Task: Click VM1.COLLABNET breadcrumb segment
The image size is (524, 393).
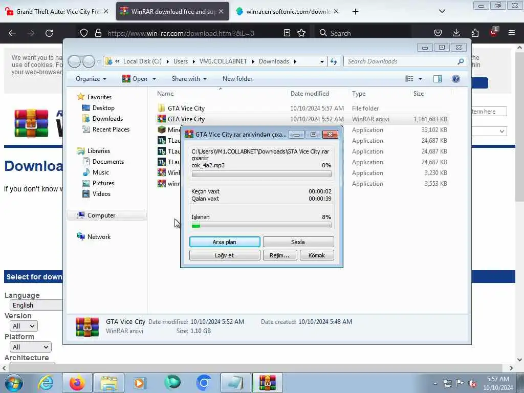Action: 223,61
